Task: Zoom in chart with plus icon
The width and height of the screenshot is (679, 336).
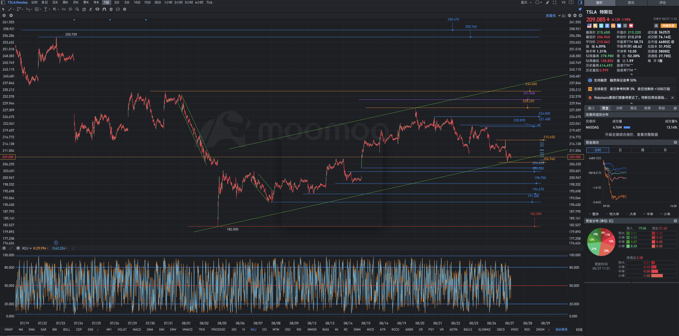Action: pyautogui.click(x=580, y=16)
